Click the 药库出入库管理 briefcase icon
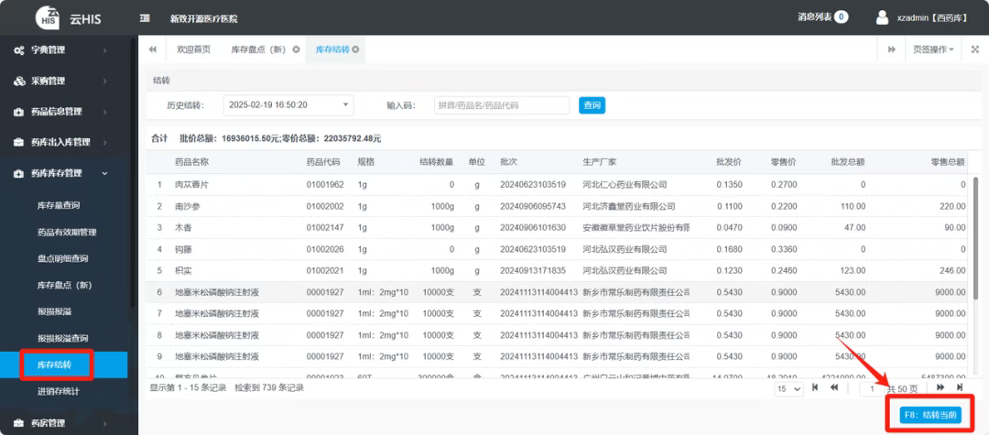 [x=19, y=143]
